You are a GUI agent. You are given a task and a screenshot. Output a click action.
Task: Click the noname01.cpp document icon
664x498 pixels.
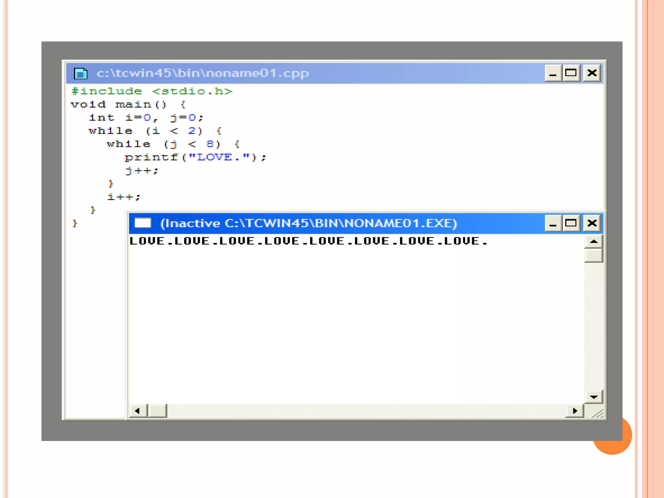pyautogui.click(x=80, y=73)
